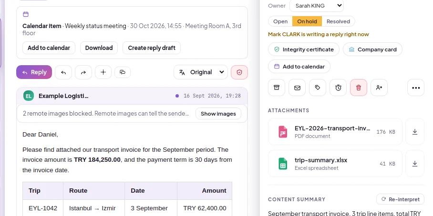Click the archive icon button
This screenshot has height=216, width=433.
pyautogui.click(x=277, y=88)
